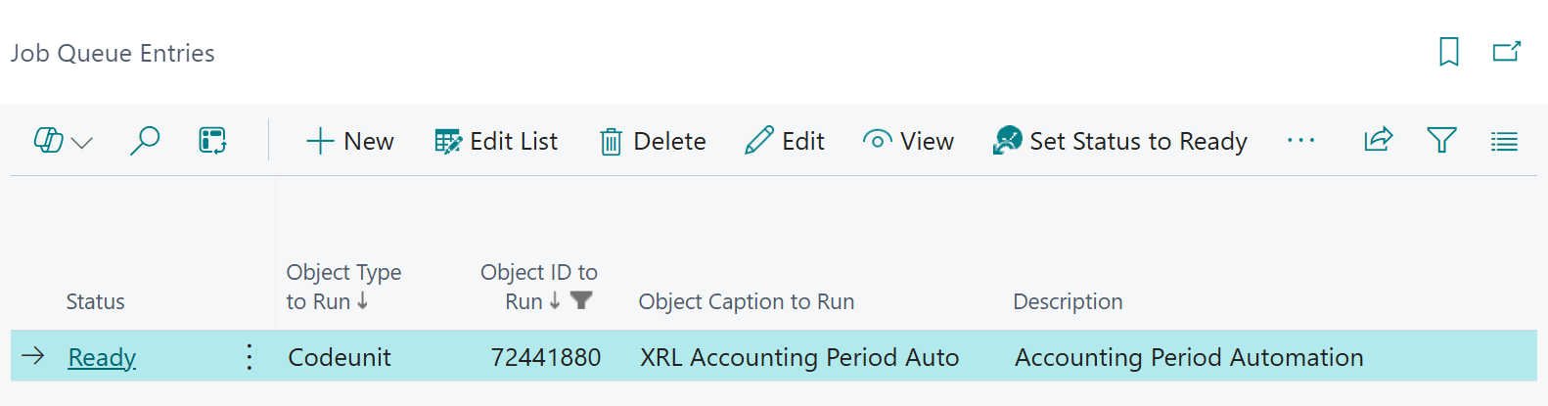Create a New job queue entry
1548x406 pixels.
(x=349, y=141)
